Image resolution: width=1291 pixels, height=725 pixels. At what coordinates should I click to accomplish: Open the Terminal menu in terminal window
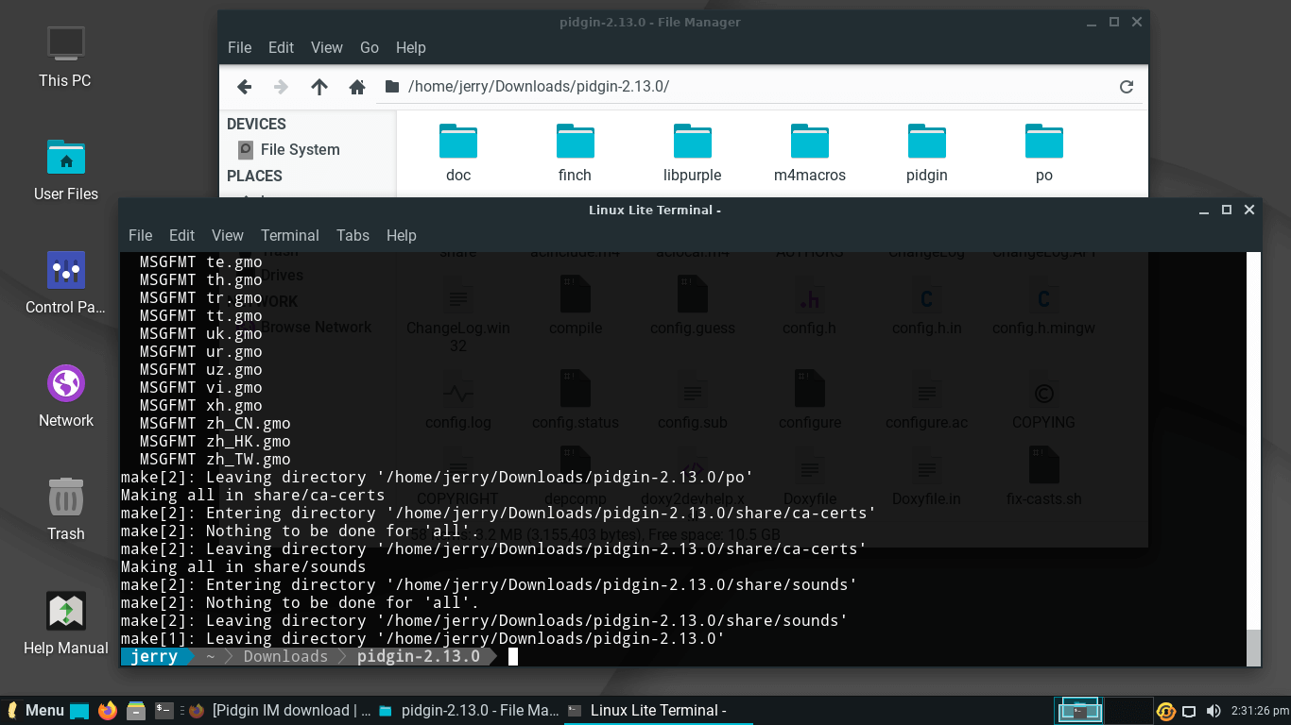point(290,235)
